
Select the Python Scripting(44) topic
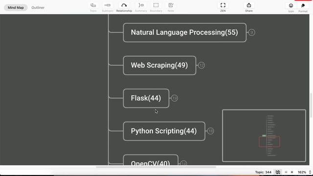point(164,131)
